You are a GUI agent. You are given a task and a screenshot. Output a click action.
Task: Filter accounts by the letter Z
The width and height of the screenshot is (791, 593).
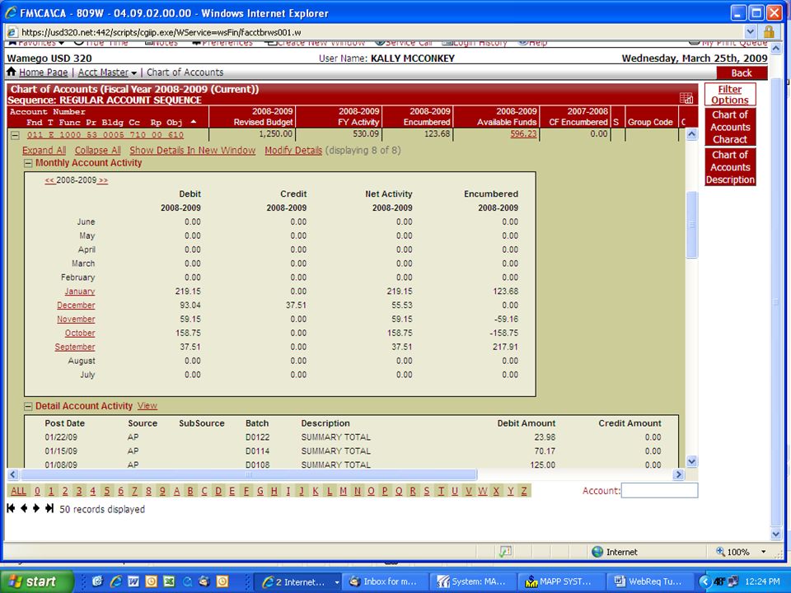click(x=524, y=491)
